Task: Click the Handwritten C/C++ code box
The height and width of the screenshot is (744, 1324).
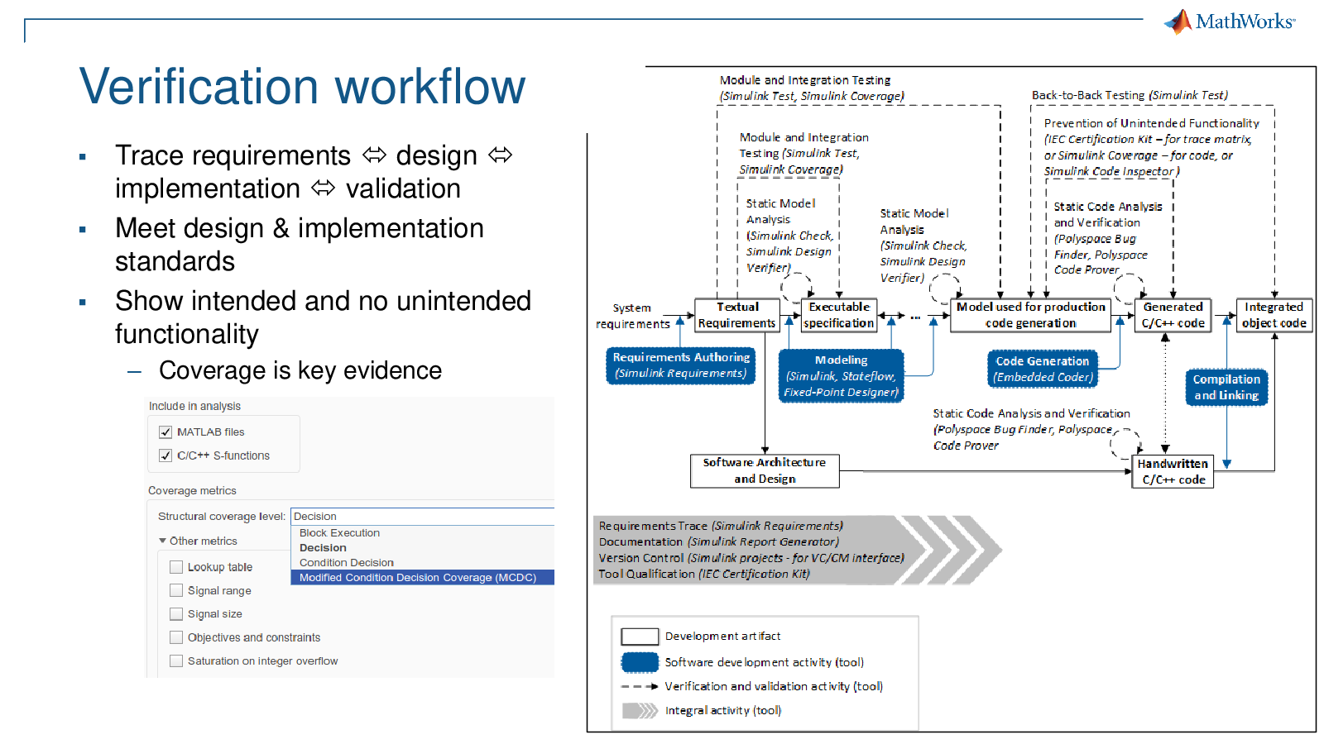Action: point(1173,471)
